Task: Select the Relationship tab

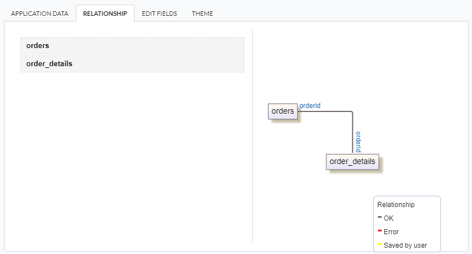Action: (x=105, y=14)
